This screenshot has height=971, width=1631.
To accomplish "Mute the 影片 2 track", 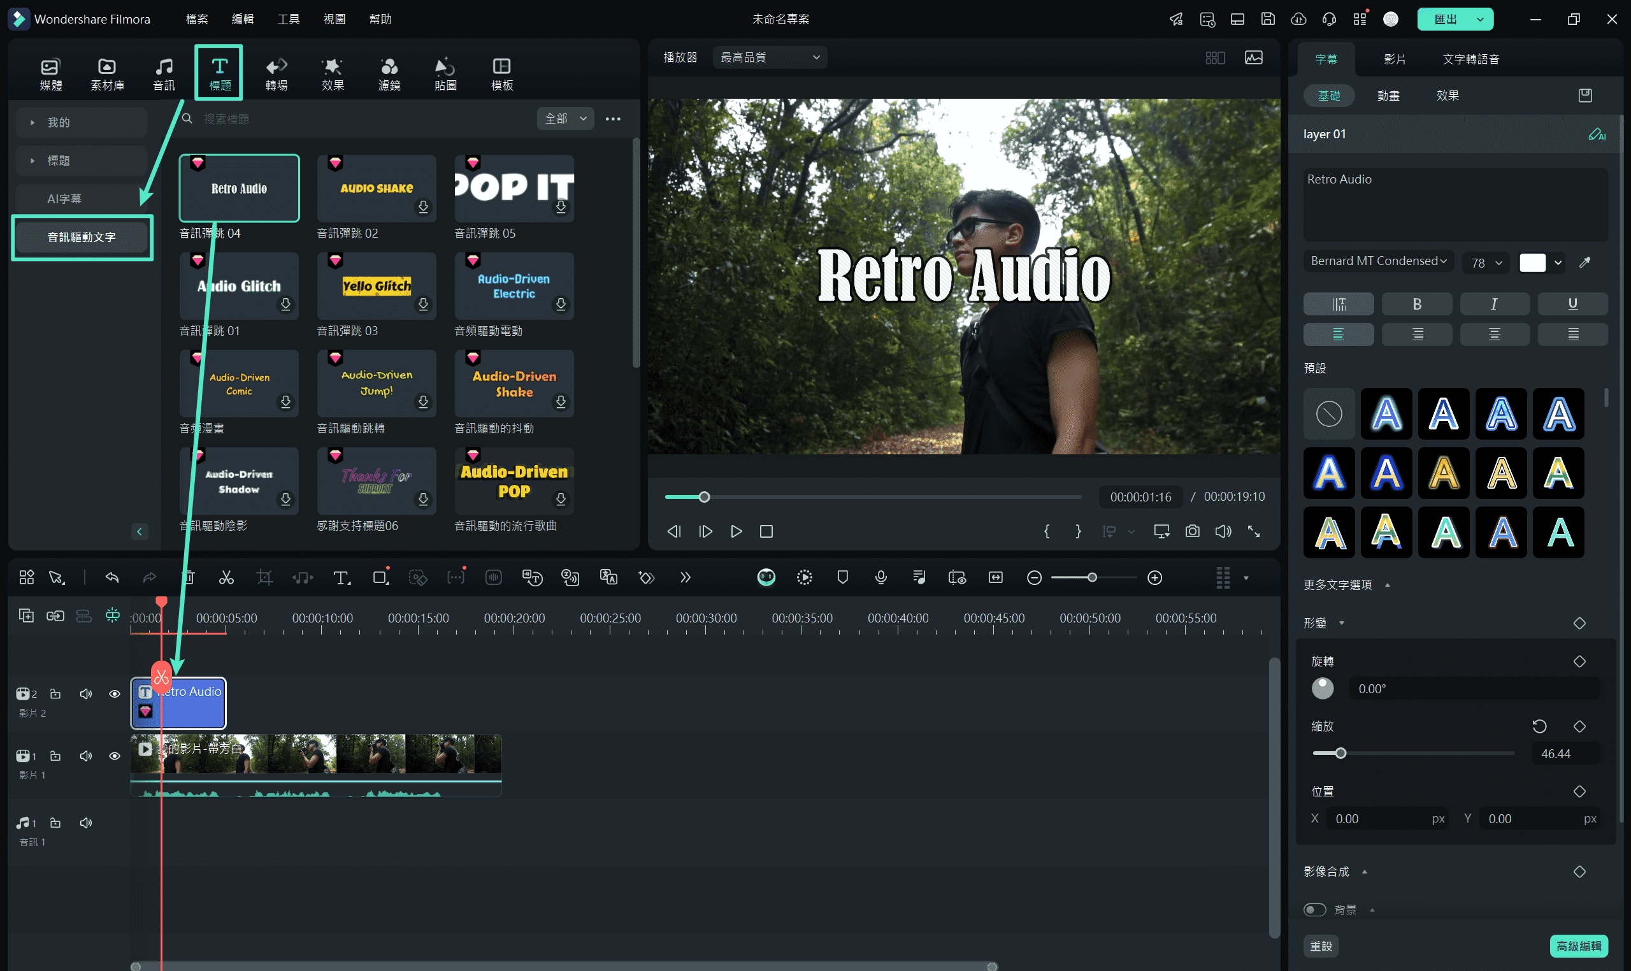I will (86, 694).
